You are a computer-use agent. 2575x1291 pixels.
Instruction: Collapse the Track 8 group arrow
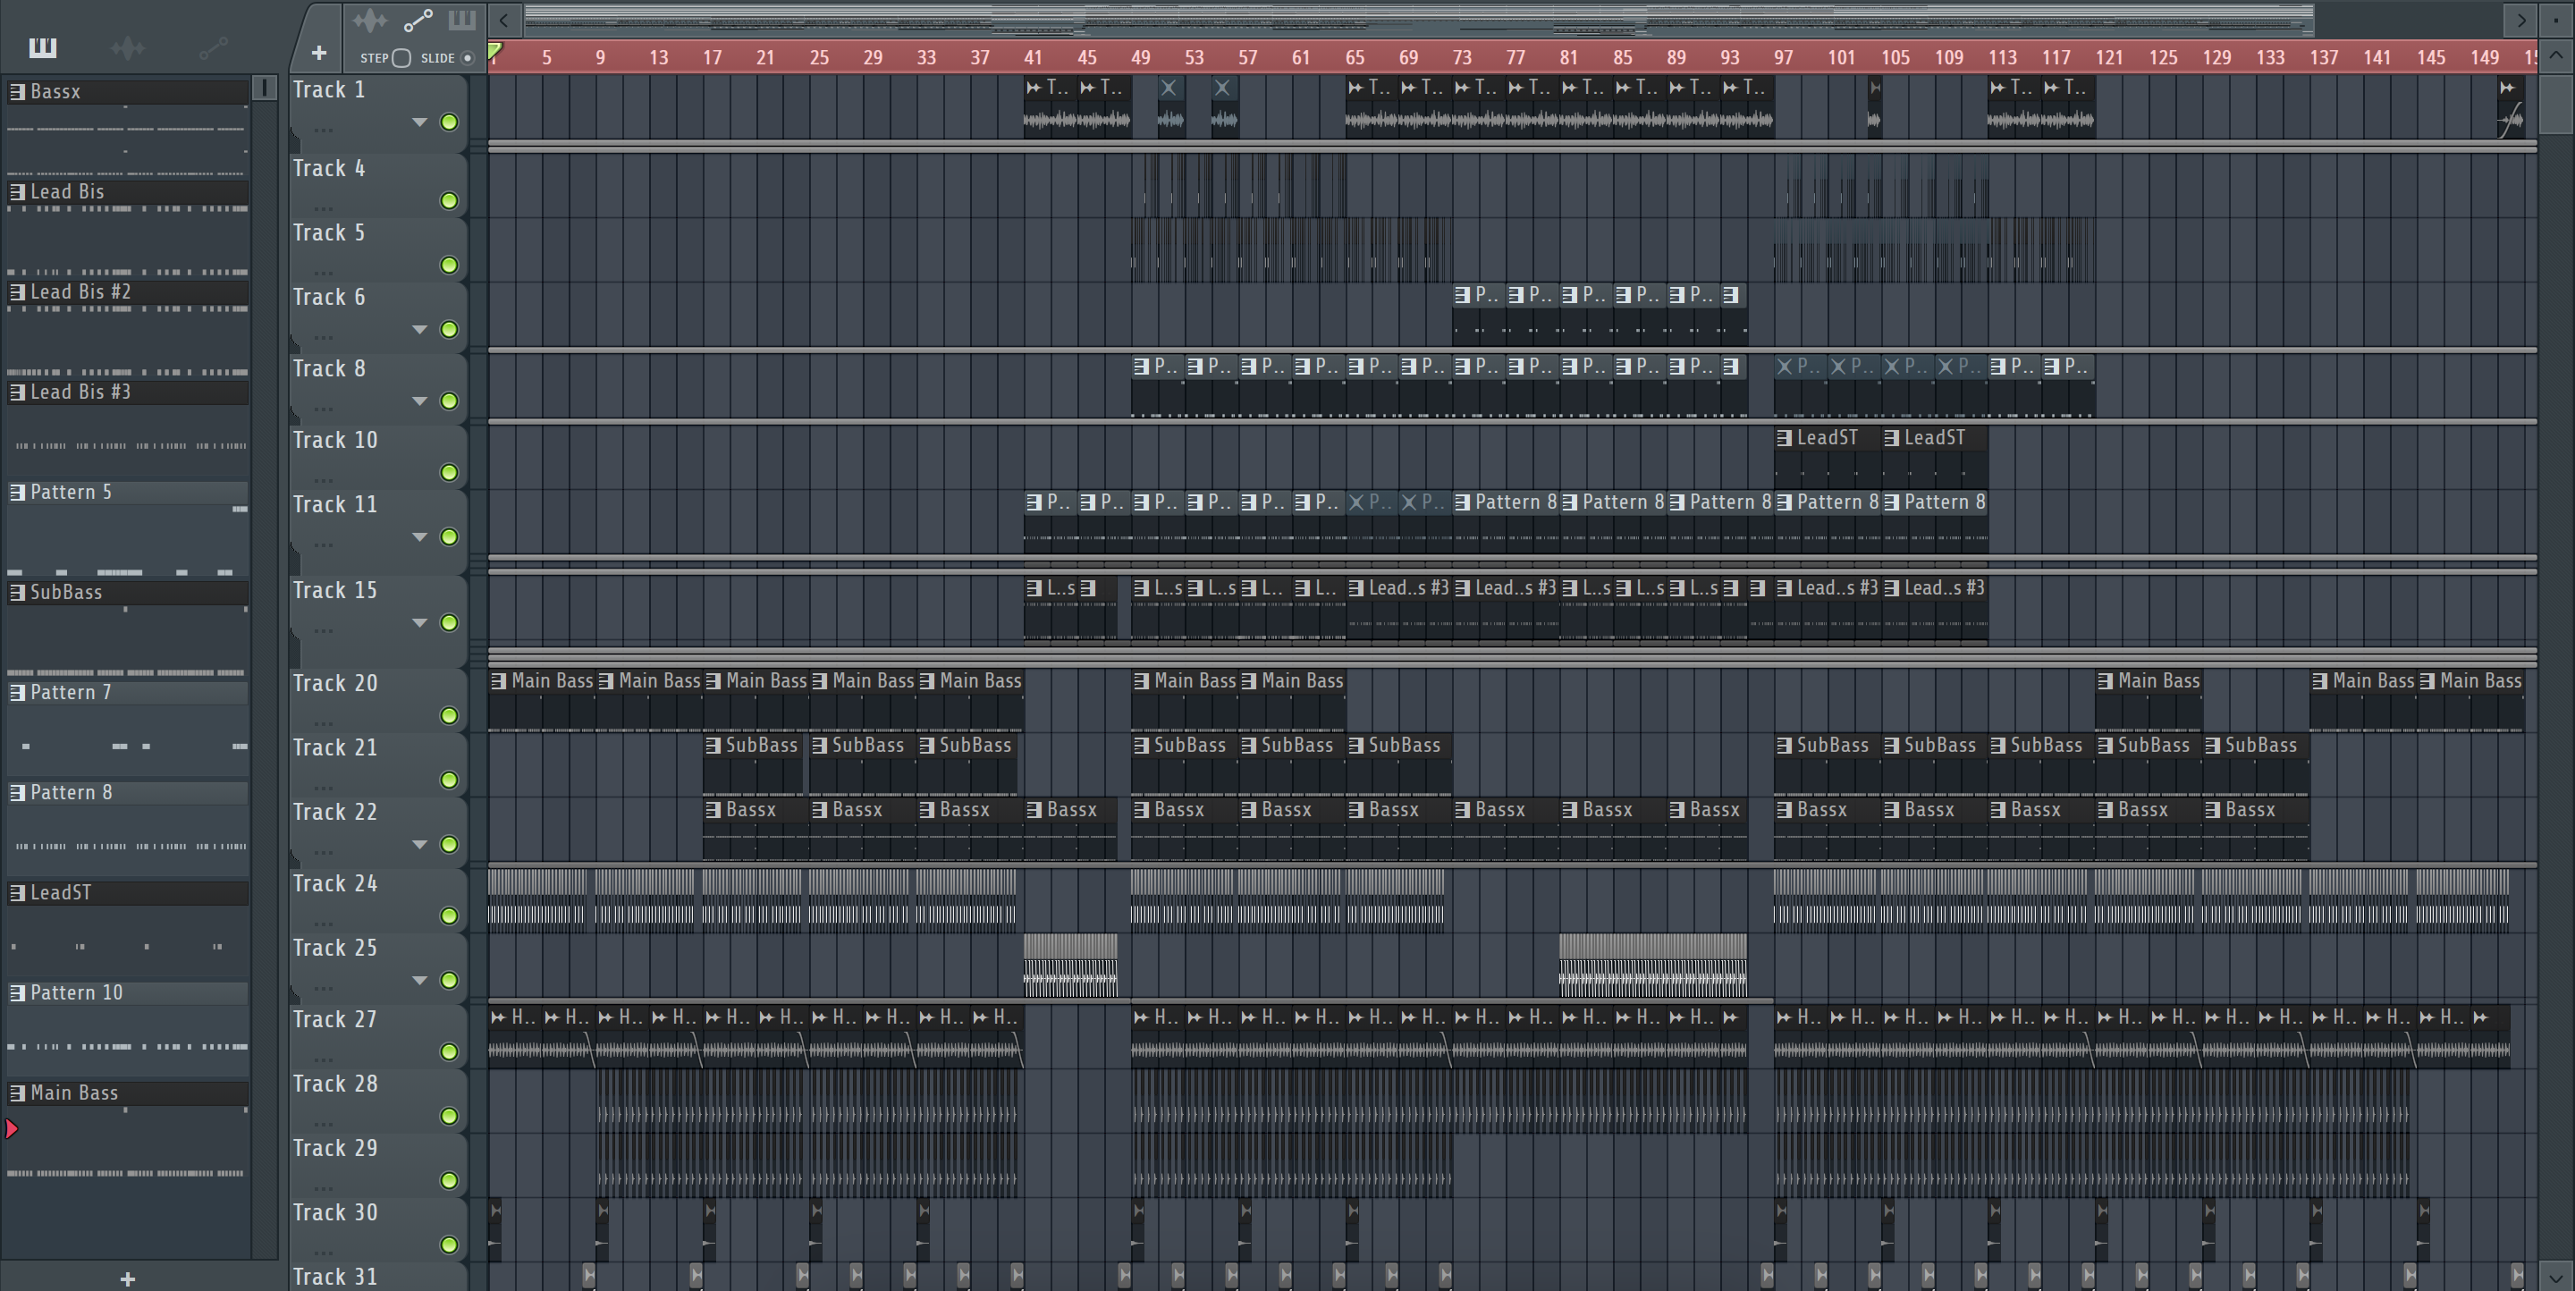point(420,401)
